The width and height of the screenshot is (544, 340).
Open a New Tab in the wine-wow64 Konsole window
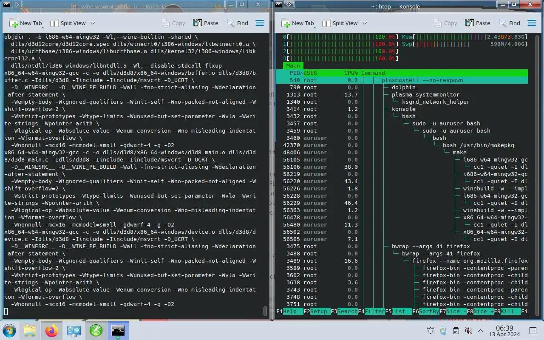click(x=25, y=23)
